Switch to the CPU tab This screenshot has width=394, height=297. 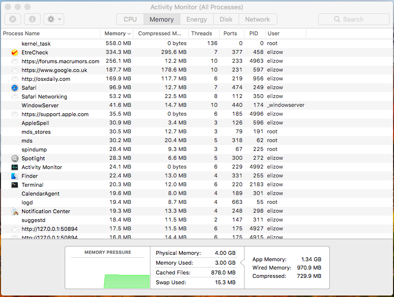coord(130,19)
